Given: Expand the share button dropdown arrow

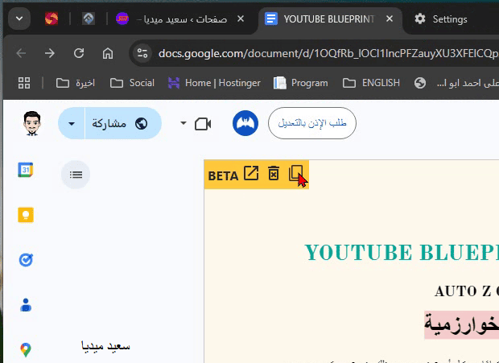Looking at the screenshot, I should coord(72,123).
